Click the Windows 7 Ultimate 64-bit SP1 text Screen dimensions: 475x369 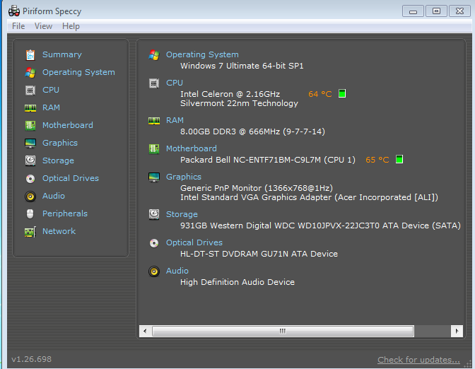pyautogui.click(x=242, y=66)
